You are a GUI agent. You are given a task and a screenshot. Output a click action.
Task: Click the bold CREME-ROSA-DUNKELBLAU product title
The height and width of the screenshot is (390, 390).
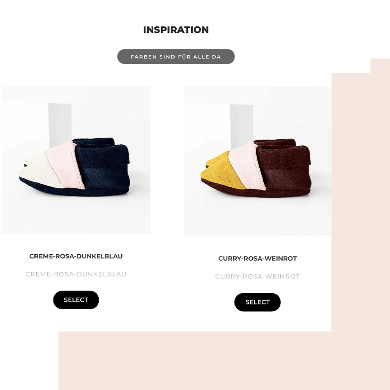point(76,256)
